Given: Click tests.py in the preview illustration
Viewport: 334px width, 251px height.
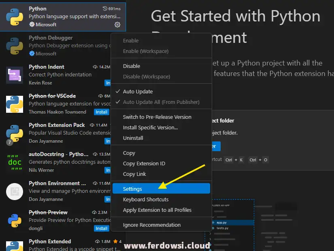Looking at the screenshot, I should 222,228.
